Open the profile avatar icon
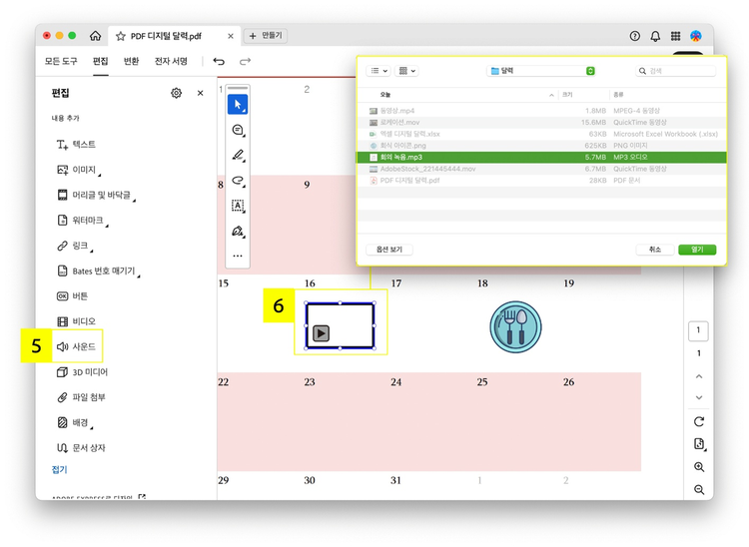Viewport: 749px width, 547px height. [x=696, y=36]
